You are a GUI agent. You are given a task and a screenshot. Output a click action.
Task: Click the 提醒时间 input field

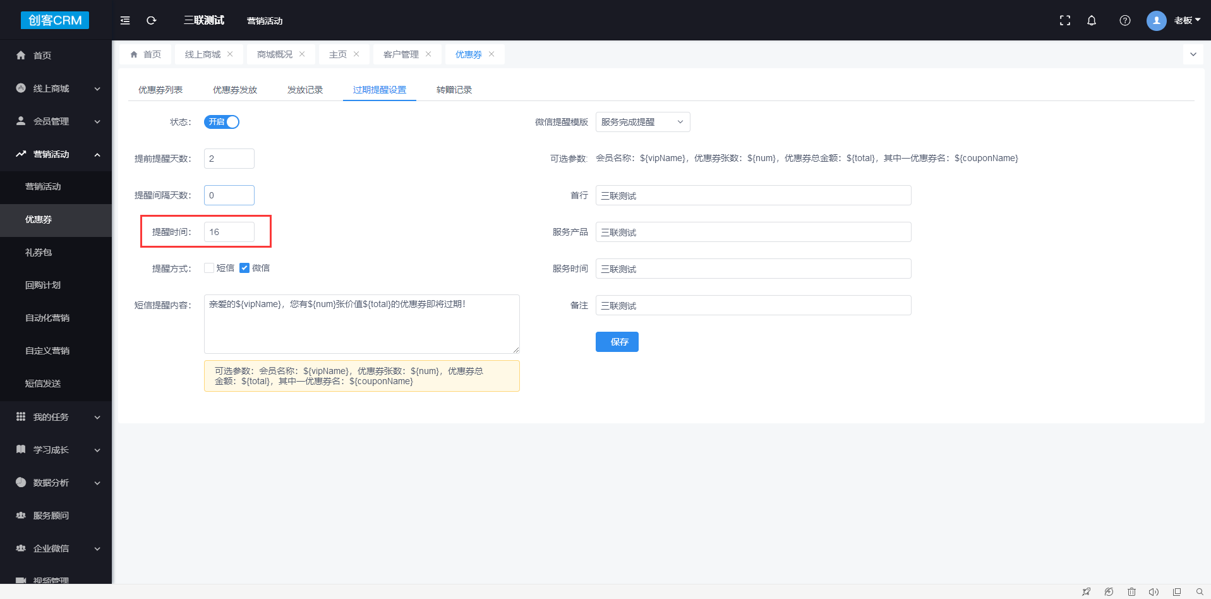click(x=229, y=232)
